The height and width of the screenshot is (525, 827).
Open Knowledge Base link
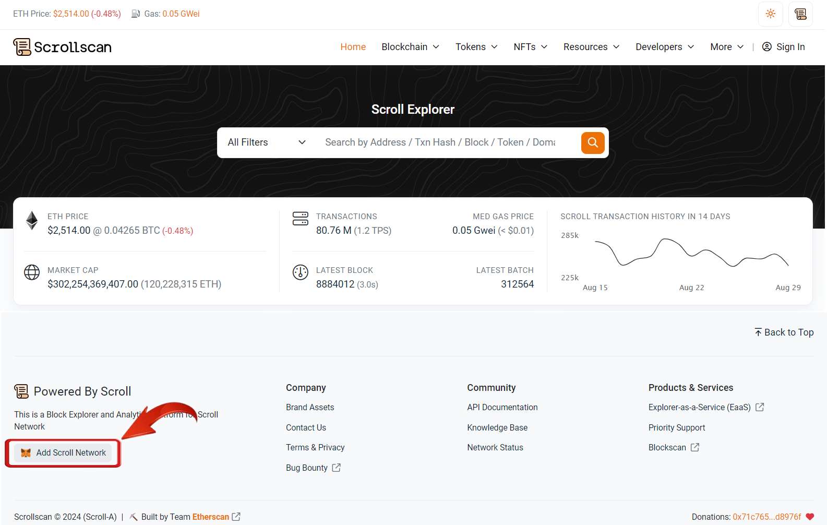pos(497,428)
